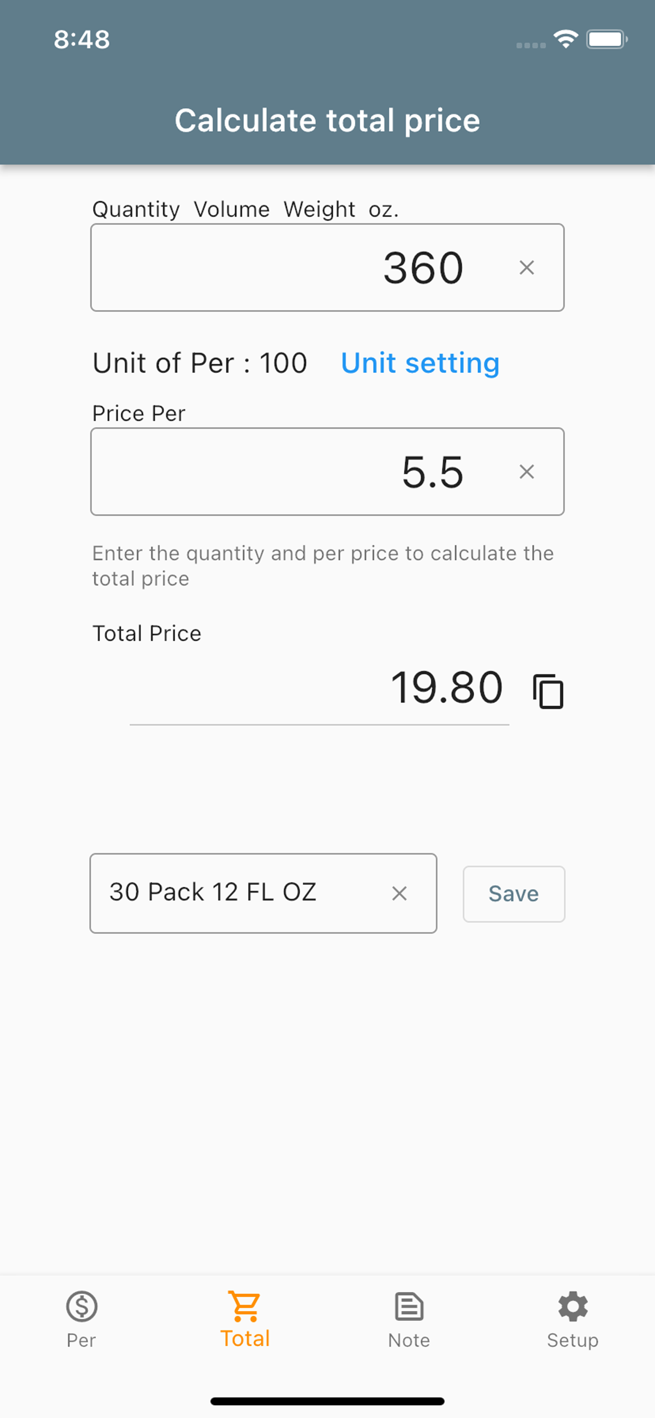Image resolution: width=655 pixels, height=1418 pixels.
Task: Switch to the Note tab label
Action: 409,1340
